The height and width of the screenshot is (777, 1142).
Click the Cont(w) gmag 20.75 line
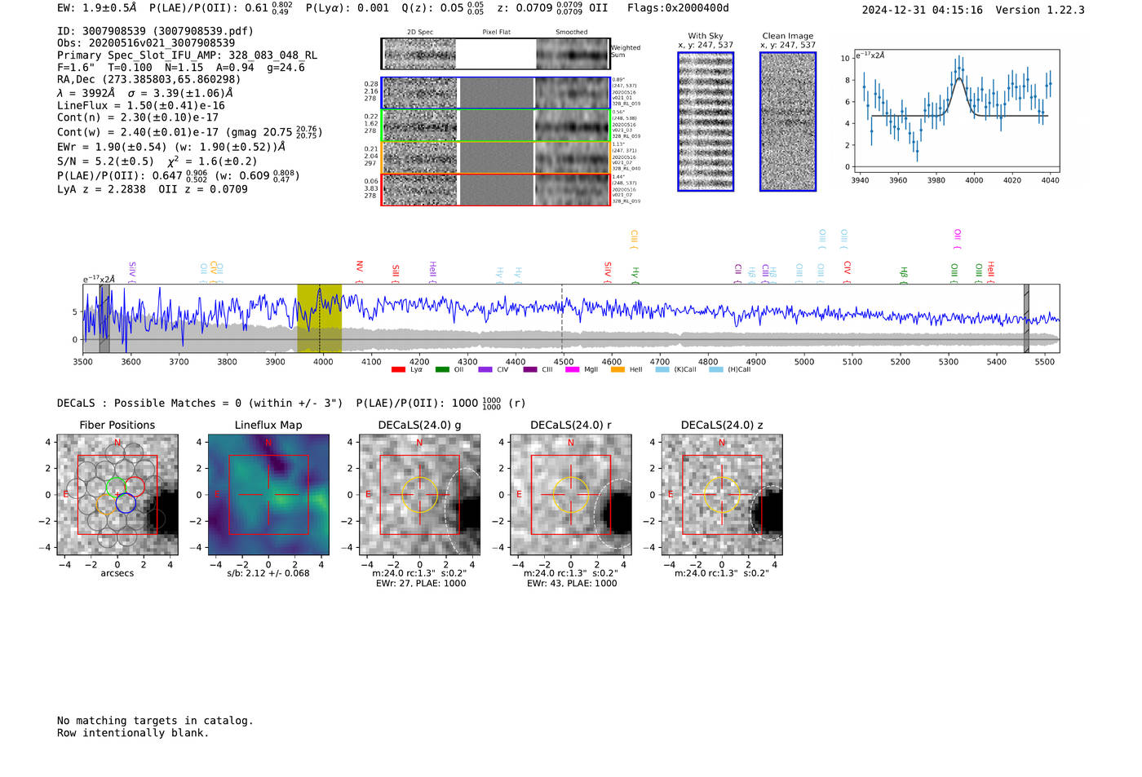coord(190,132)
